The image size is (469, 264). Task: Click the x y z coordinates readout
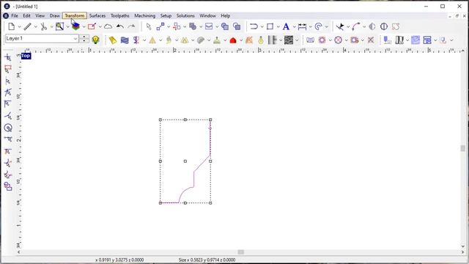tap(119, 260)
